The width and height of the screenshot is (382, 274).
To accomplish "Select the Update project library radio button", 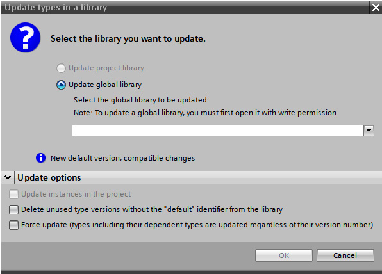I will tap(61, 68).
